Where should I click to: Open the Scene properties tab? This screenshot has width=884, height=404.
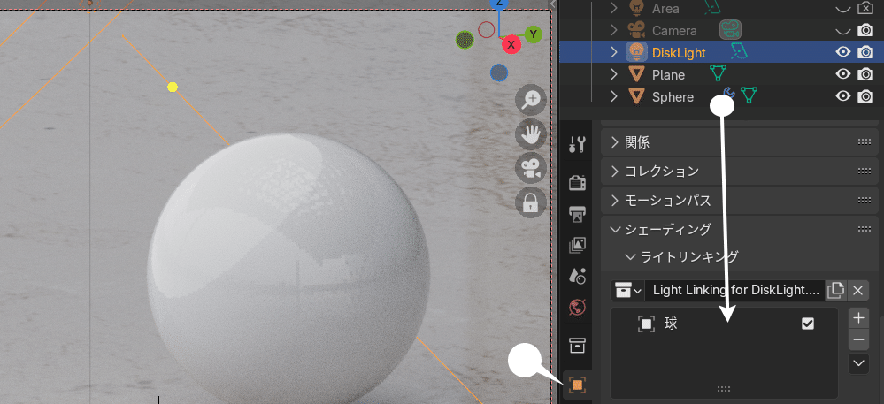tap(577, 276)
